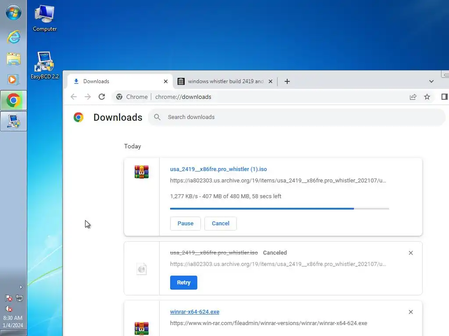Switch to the Downloads tab
This screenshot has height=336, width=449.
click(120, 81)
